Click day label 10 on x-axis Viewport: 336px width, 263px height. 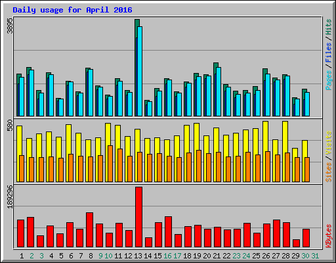(x=108, y=256)
